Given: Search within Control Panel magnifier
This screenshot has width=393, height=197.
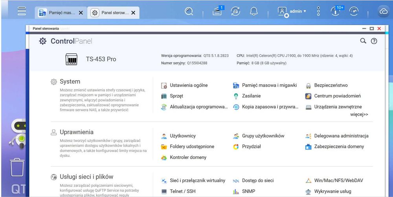Looking at the screenshot, I should (x=363, y=41).
